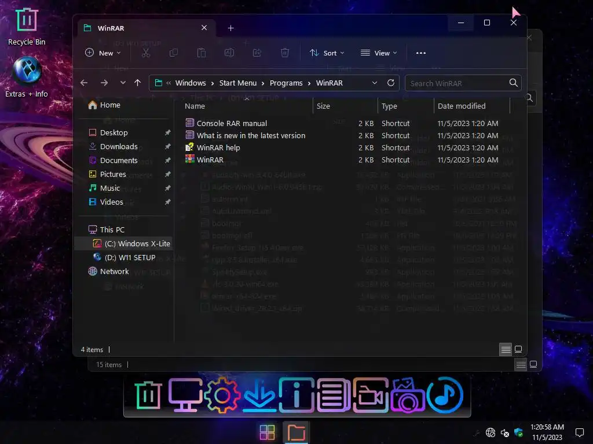Click the network globe tray icon

(x=490, y=432)
